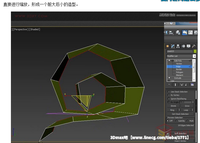Select the Vertex sub-object level
Screen dimensions: 200x143
click(x=179, y=64)
